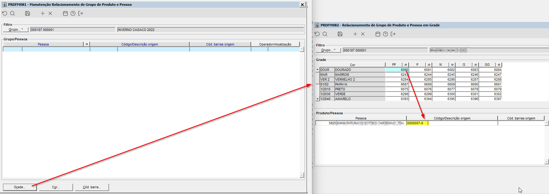Image resolution: width=549 pixels, height=194 pixels.
Task: Click the cell with value 6300
Action: [x=444, y=94]
